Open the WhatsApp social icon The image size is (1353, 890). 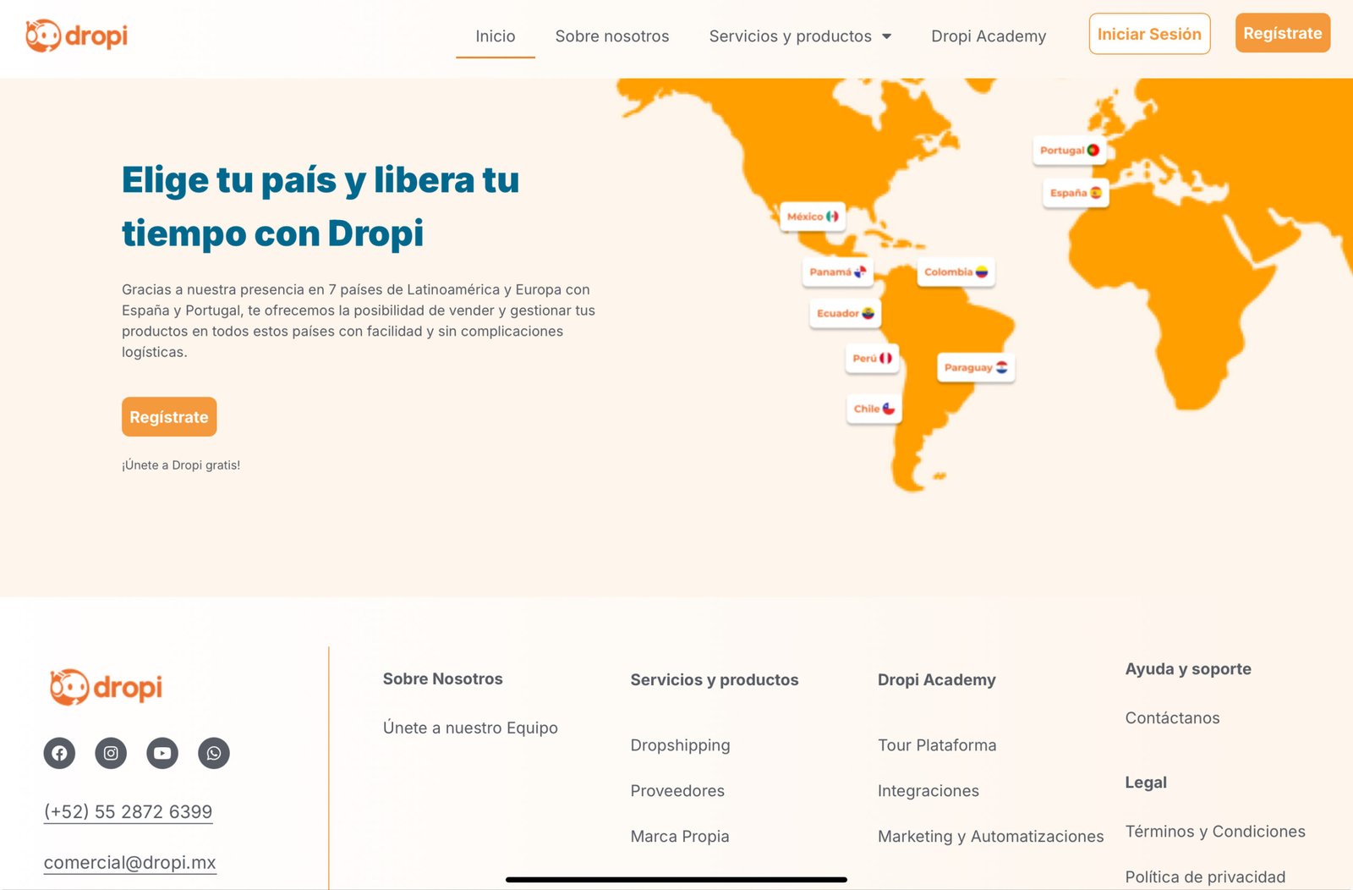(214, 753)
